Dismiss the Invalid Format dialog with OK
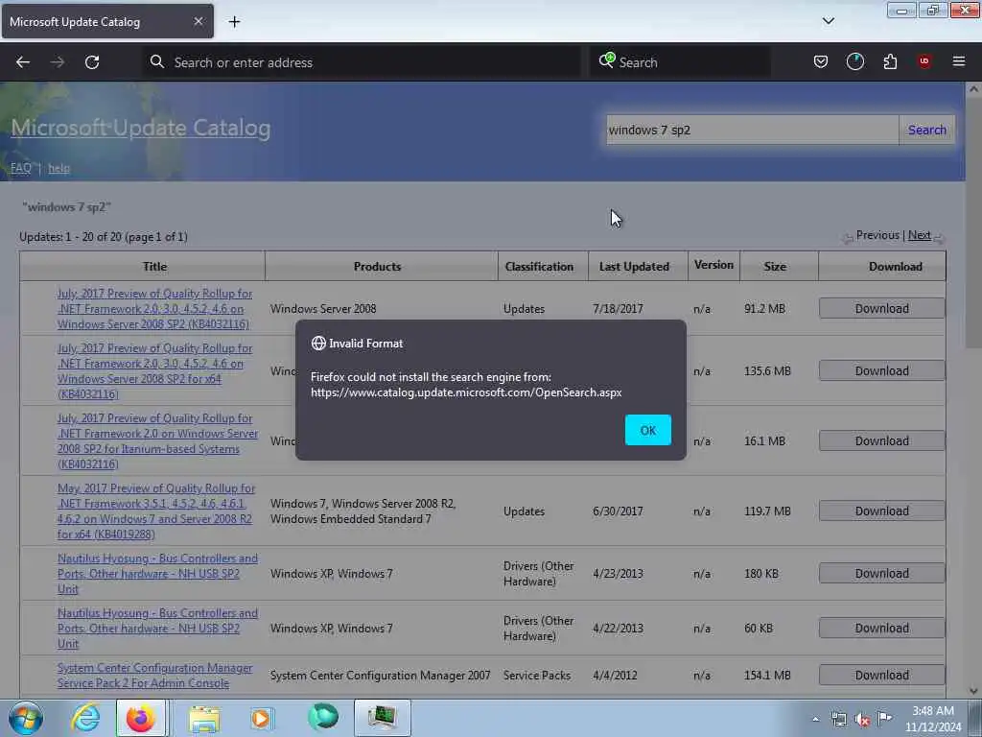Screen dimensions: 982x737 tap(647, 430)
